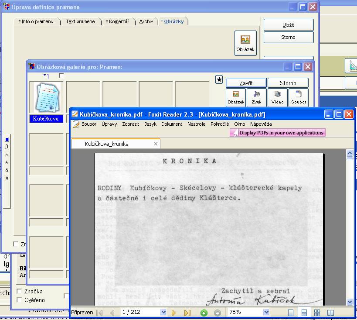The width and height of the screenshot is (357, 320).
Task: Click the Obrázek icon button in Úprava definice pramene
Action: (245, 43)
